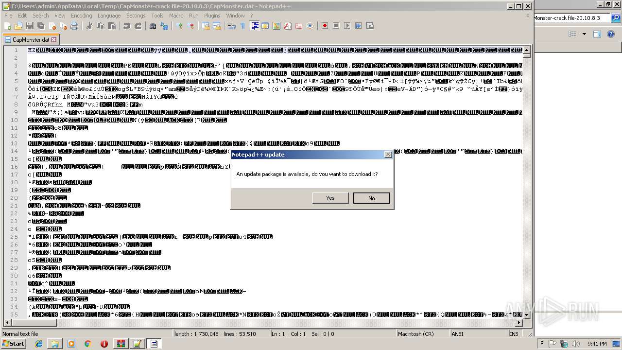Image resolution: width=622 pixels, height=350 pixels.
Task: Click the Paste toolbar icon
Action: pyautogui.click(x=112, y=26)
